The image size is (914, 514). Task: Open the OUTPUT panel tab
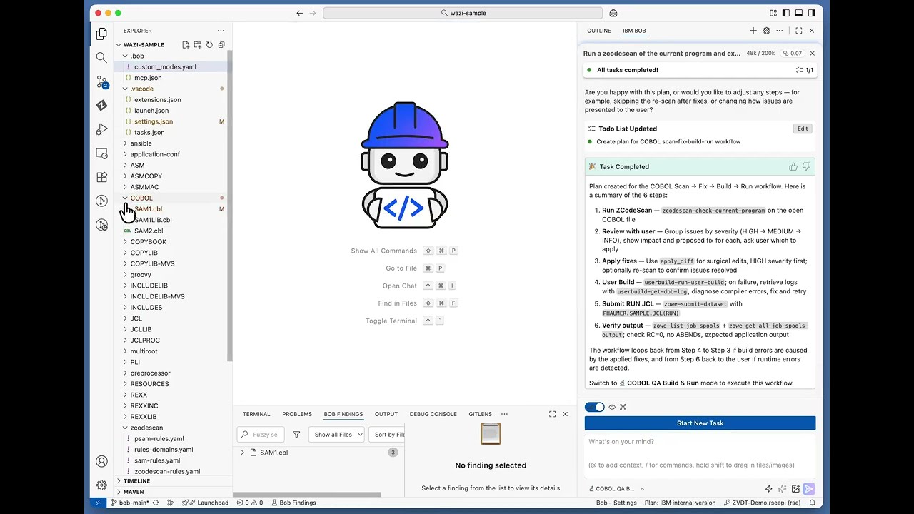[386, 414]
